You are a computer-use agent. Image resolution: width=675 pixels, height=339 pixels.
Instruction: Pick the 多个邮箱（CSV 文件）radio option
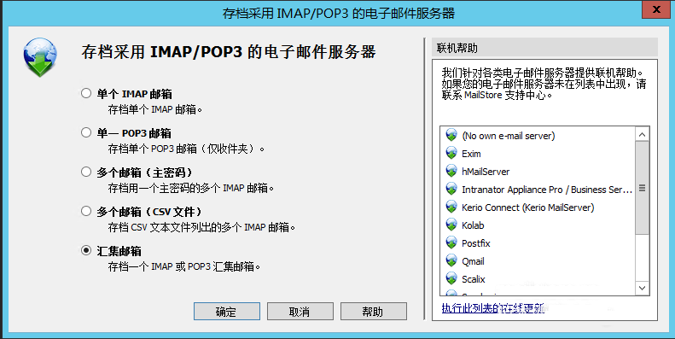[86, 212]
